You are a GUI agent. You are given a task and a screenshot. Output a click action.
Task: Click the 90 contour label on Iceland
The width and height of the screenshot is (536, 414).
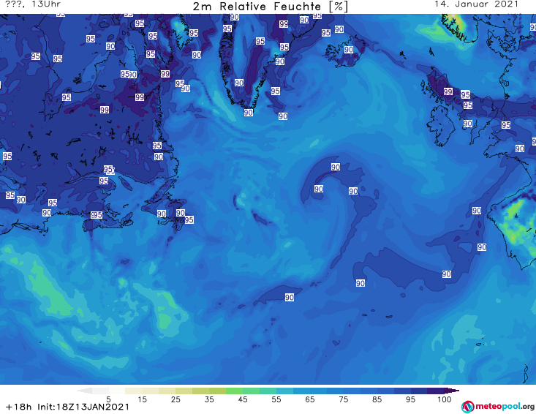[x=349, y=50]
